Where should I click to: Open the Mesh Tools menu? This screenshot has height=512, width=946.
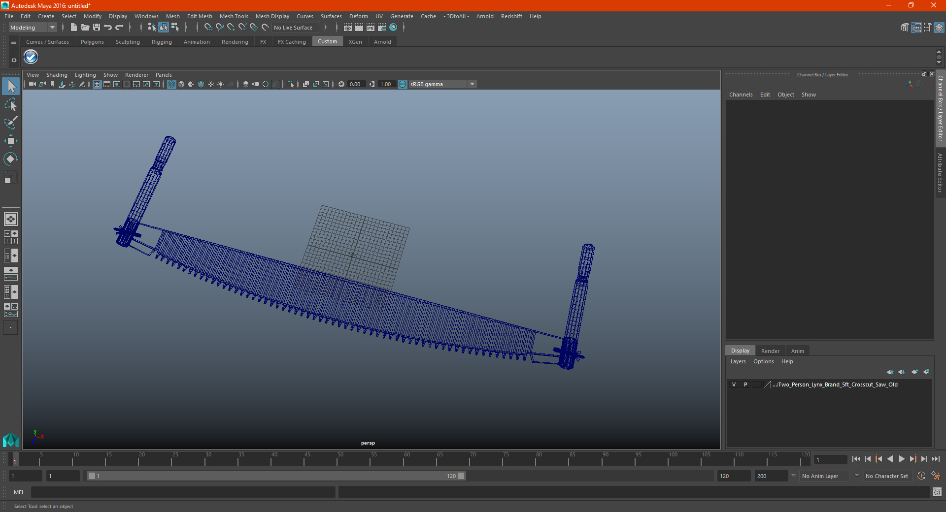click(x=234, y=16)
